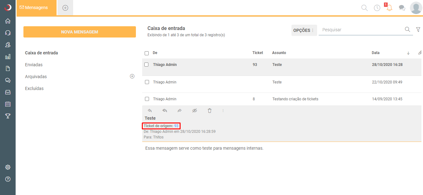The image size is (423, 195).
Task: Select the Excluídas folder
Action: tap(34, 88)
